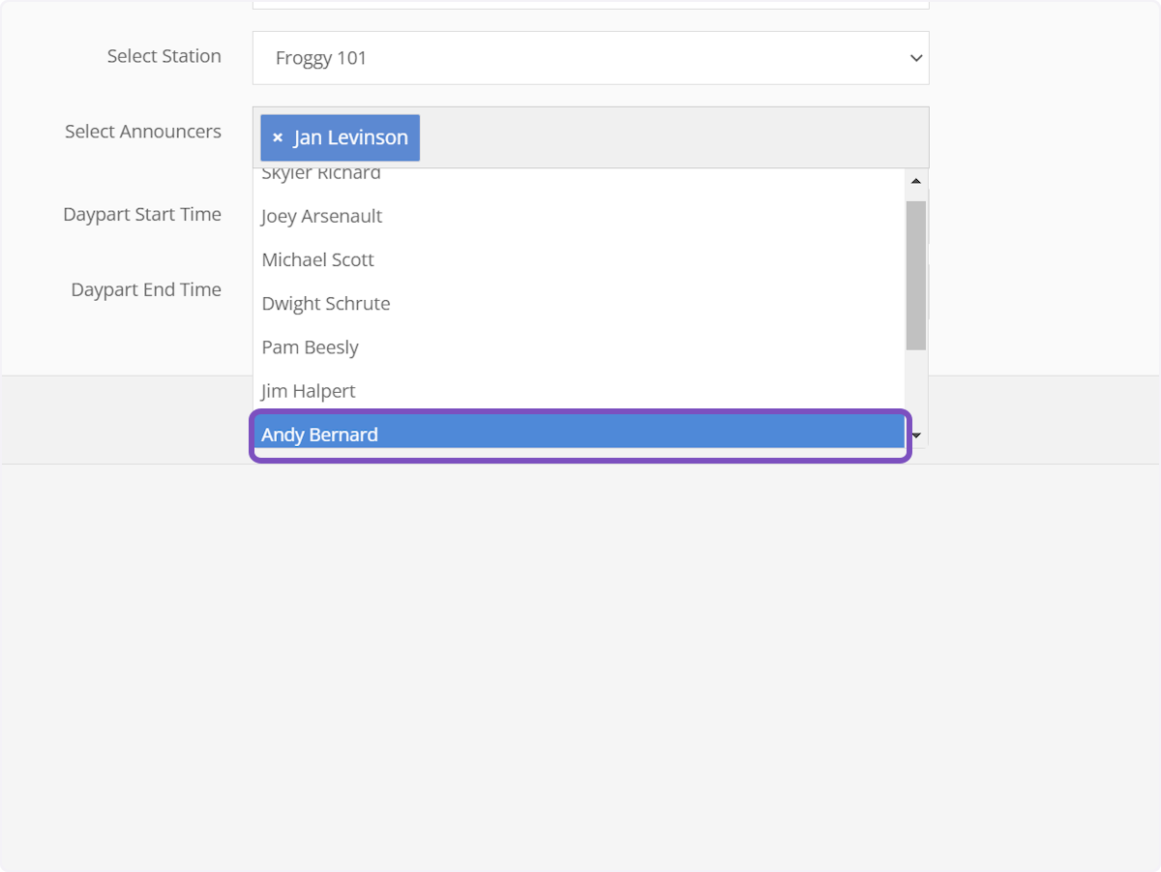This screenshot has width=1161, height=872.
Task: Choose Skyler Richard from the announcer options
Action: click(320, 173)
